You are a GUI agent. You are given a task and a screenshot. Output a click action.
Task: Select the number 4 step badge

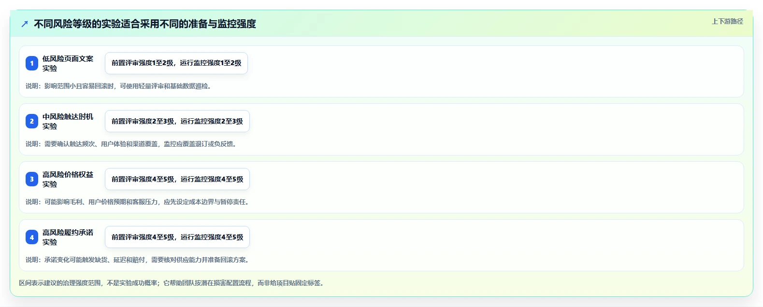(32, 237)
